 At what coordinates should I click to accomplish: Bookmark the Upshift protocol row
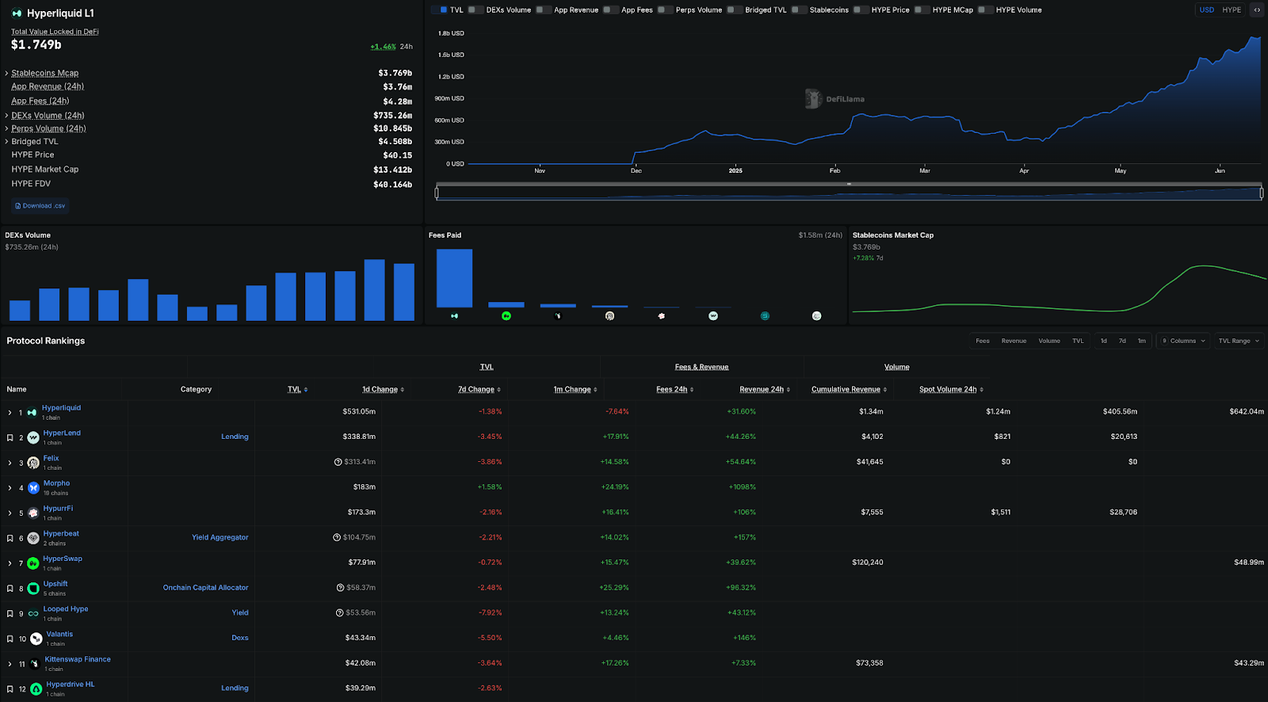pyautogui.click(x=10, y=589)
